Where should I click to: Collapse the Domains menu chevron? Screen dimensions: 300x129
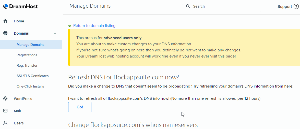click(55, 33)
